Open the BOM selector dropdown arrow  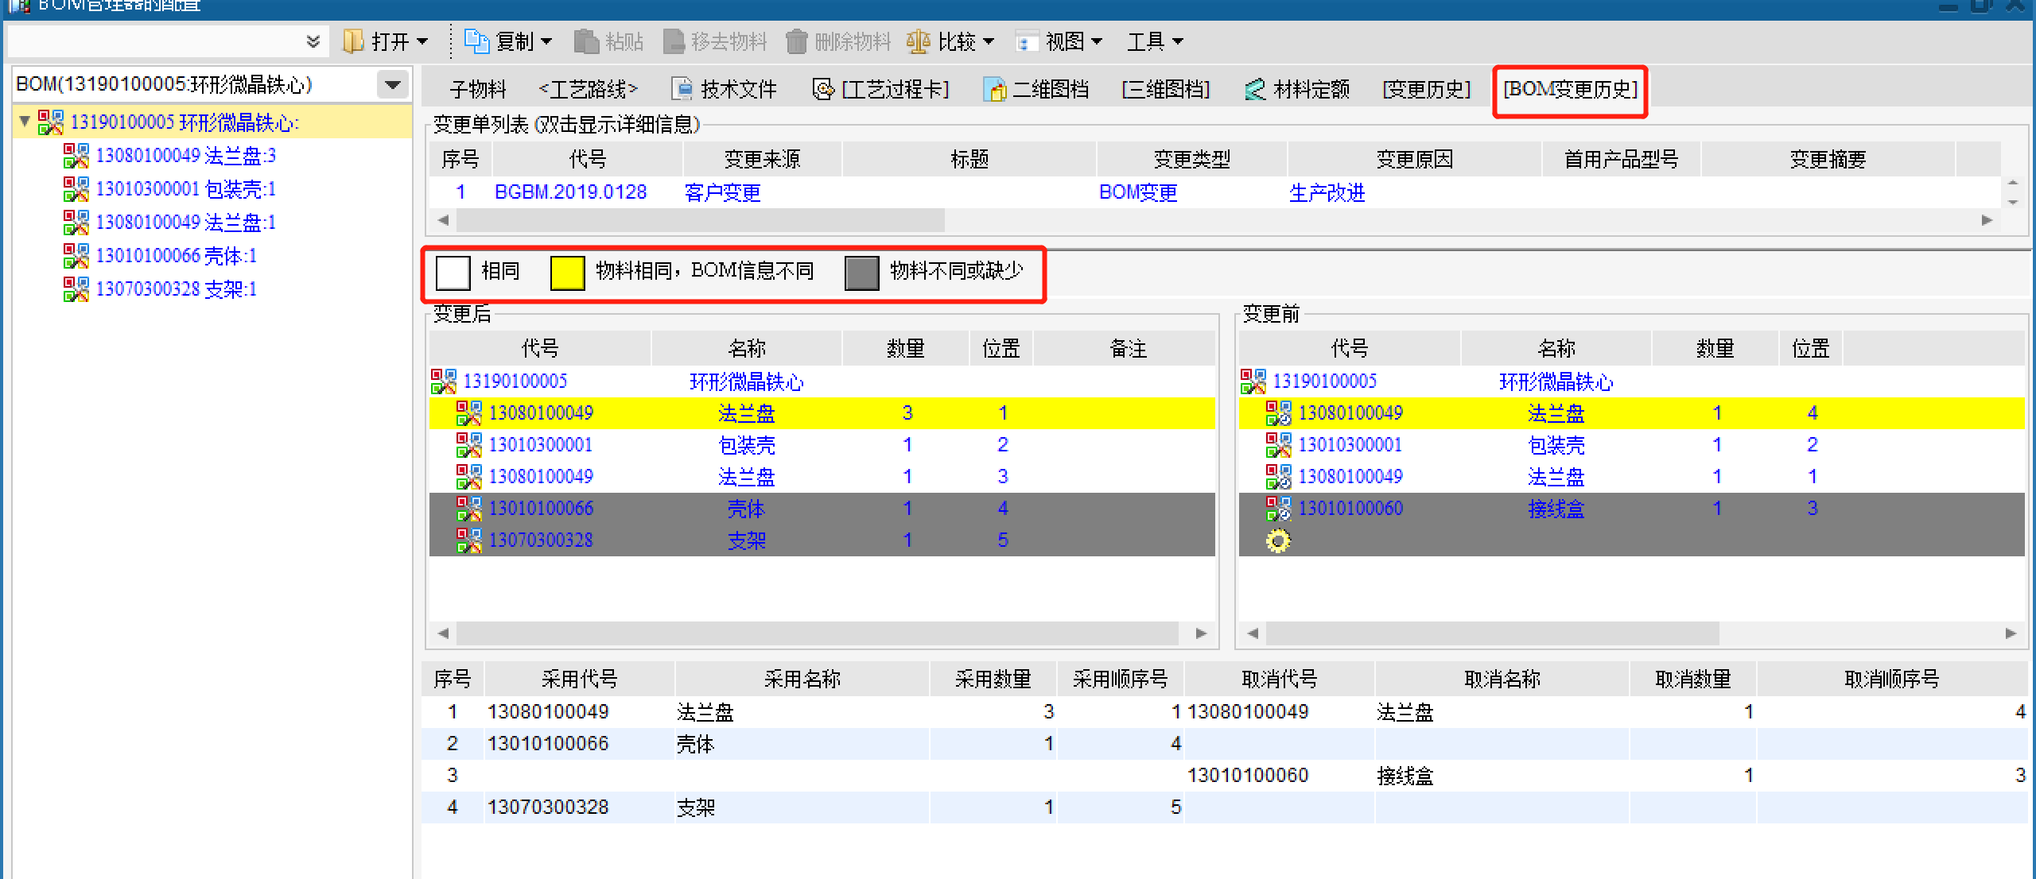click(393, 84)
